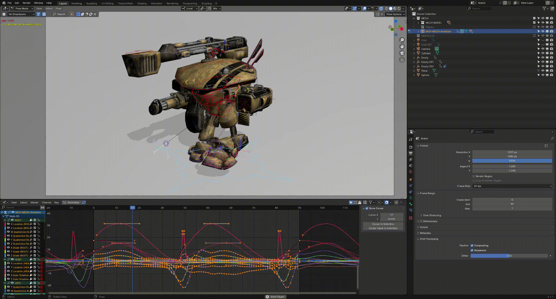Click the Graph Editor auto-normalize refresh icon
This screenshot has width=556, height=299.
point(84,203)
